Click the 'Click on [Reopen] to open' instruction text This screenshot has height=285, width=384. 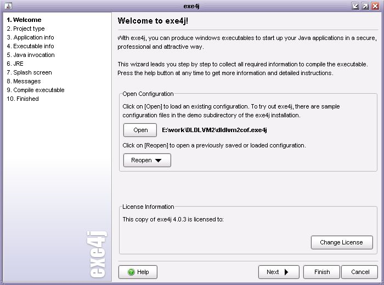214,146
